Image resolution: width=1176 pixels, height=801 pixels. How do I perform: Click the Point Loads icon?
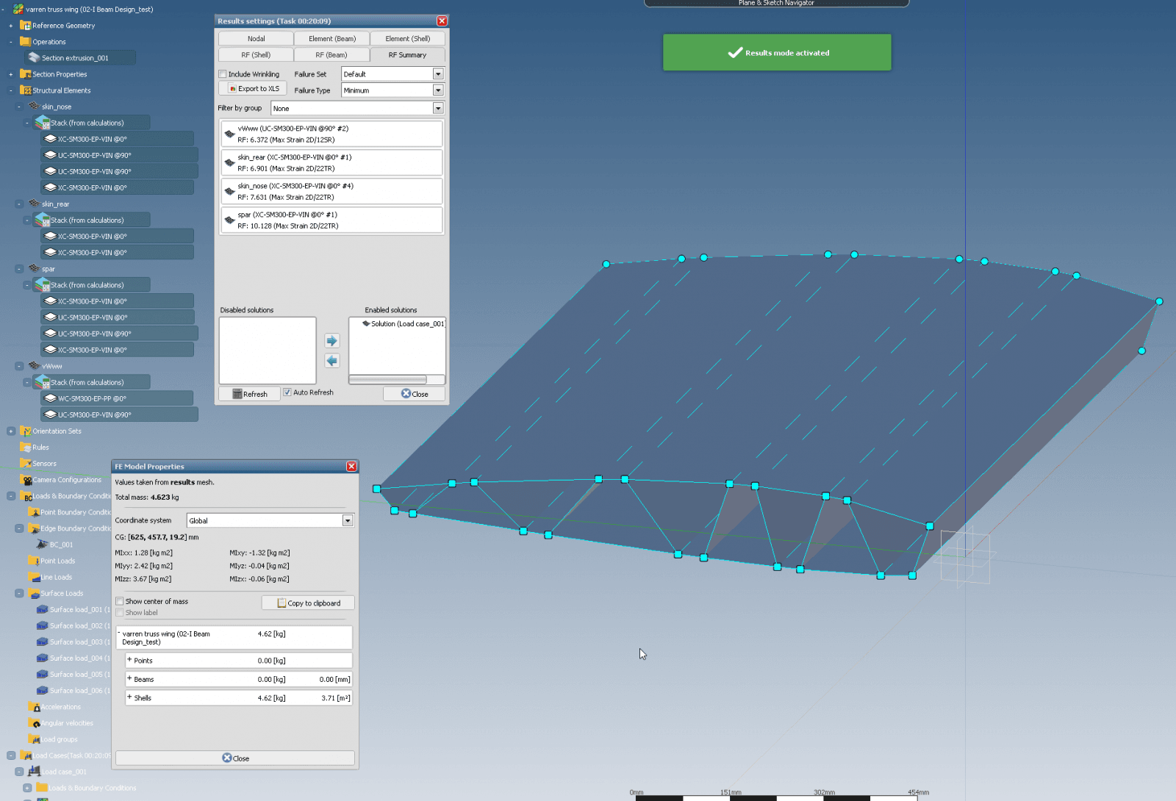pyautogui.click(x=34, y=561)
